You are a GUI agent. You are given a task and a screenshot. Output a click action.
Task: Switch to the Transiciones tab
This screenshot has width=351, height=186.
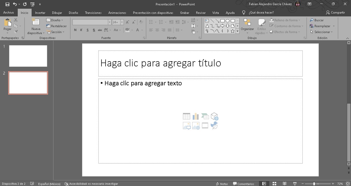click(x=93, y=13)
